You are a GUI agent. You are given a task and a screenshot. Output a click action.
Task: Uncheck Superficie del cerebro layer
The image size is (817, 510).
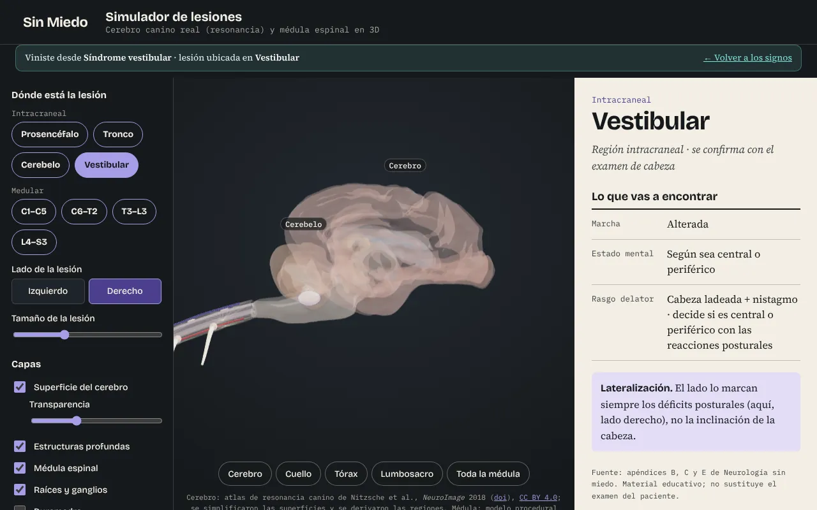point(20,387)
